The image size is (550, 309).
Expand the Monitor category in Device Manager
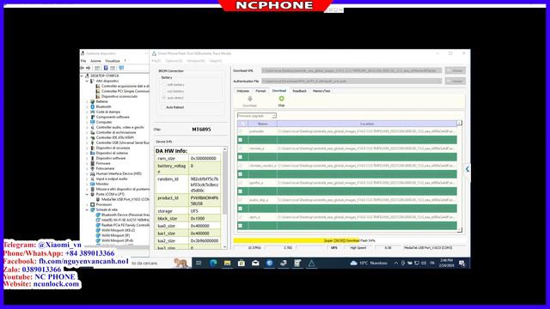pos(87,184)
